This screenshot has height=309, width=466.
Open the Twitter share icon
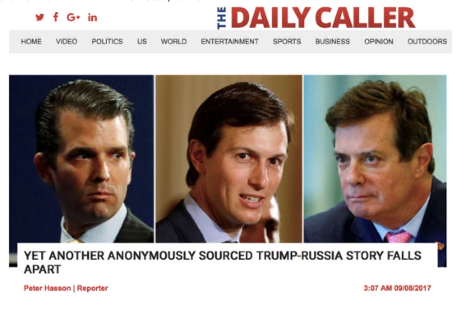[40, 17]
